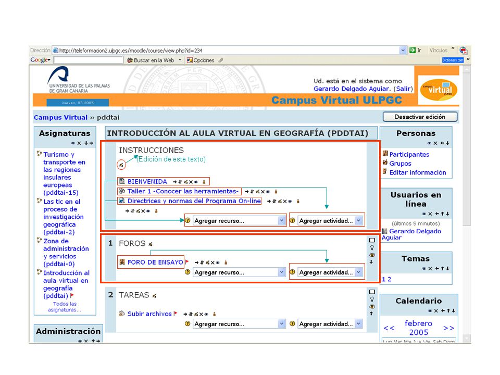Viewport: 500px width, 375px height.
Task: Indent BIENVENIDA with right arrow icon
Action: pyautogui.click(x=175, y=182)
